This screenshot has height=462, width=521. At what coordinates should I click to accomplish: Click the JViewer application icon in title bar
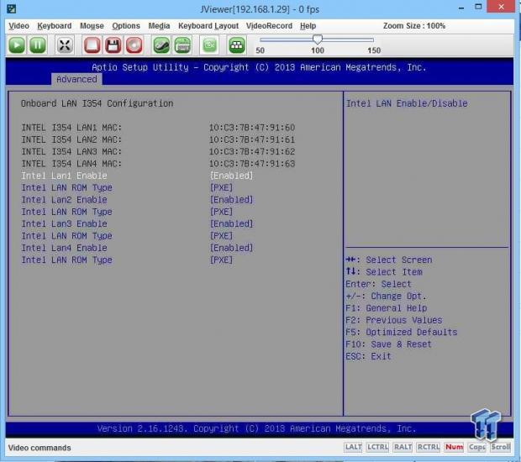click(11, 8)
